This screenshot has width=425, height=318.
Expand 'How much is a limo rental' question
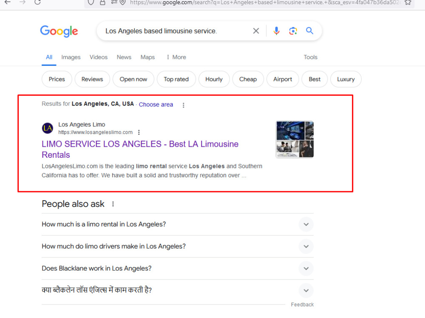tap(178, 224)
